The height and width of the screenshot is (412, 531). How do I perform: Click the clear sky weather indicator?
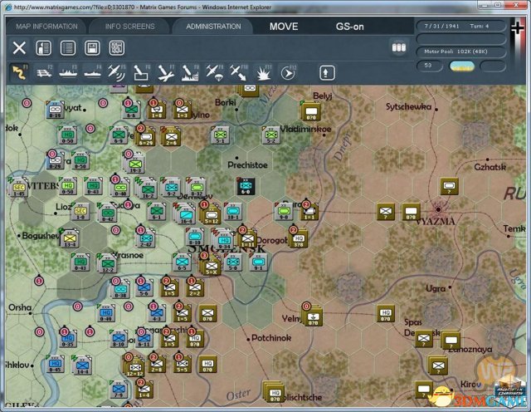click(x=461, y=66)
